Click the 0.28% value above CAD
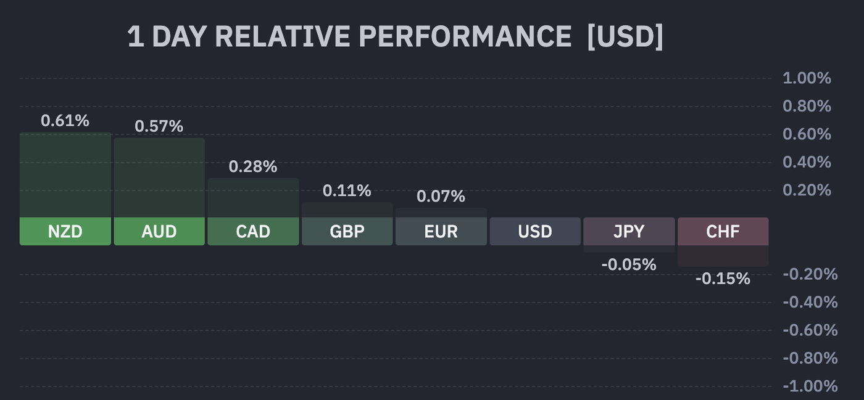864x400 pixels. (x=253, y=166)
